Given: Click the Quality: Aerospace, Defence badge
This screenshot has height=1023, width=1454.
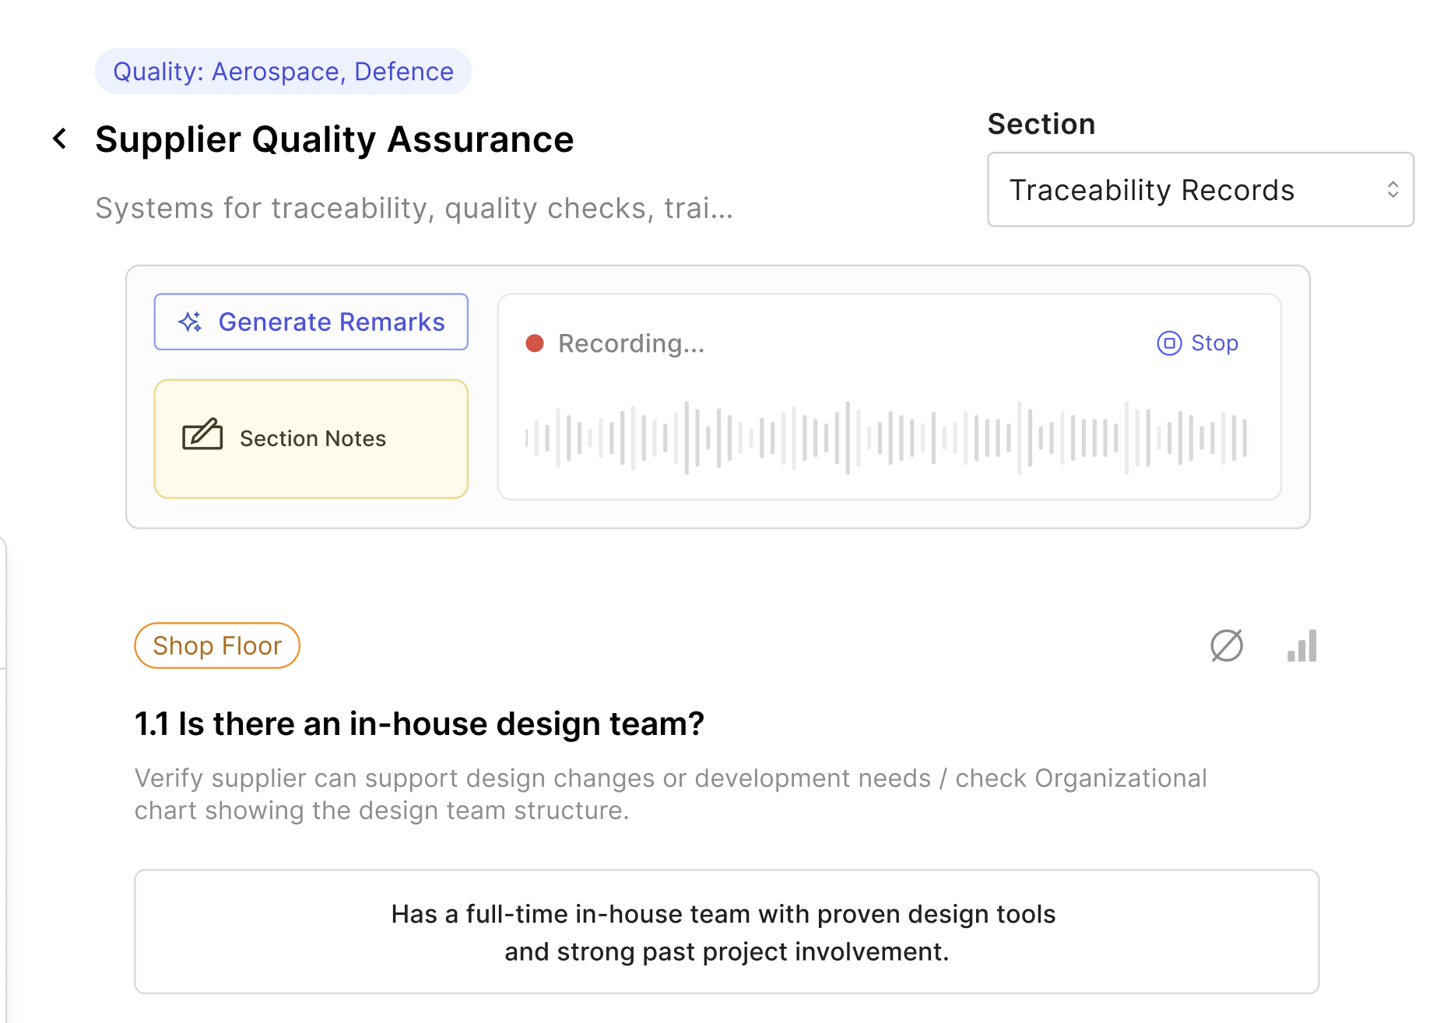Looking at the screenshot, I should tap(283, 72).
